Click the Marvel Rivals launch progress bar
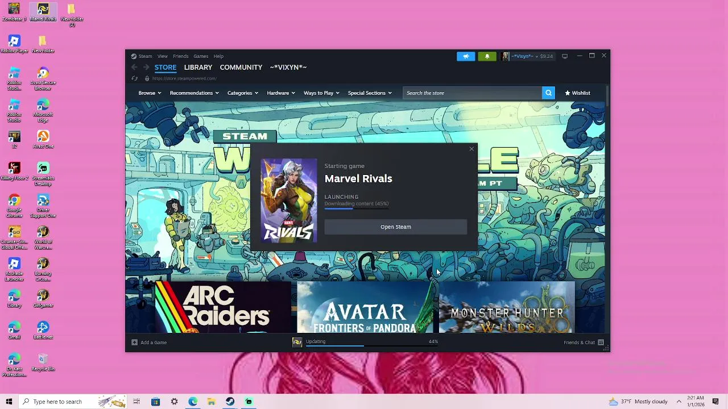 pos(357,208)
